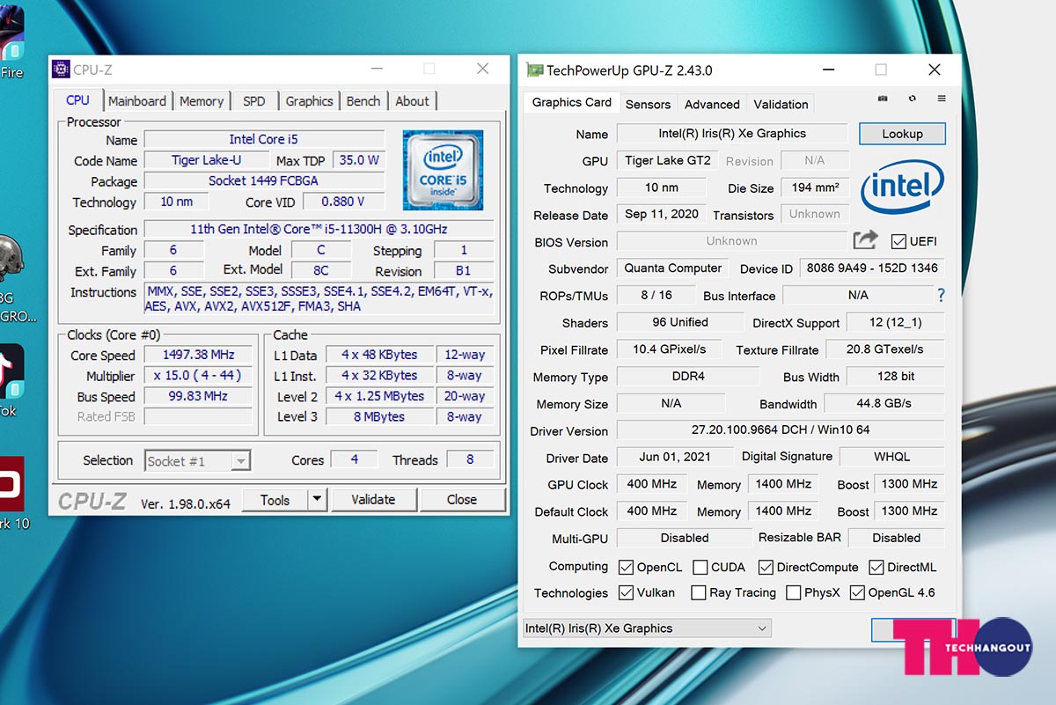Screen dimensions: 1056x705
Task: Click the Bus Speed value "99.83 MHz"
Action: [198, 396]
